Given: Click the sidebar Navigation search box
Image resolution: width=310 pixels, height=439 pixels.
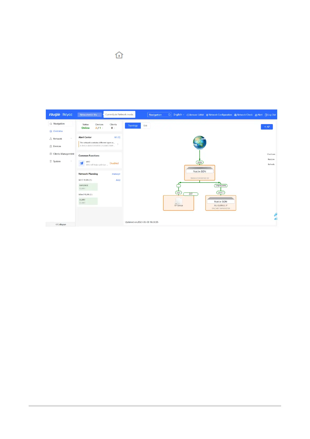Looking at the screenshot, I should (x=61, y=124).
